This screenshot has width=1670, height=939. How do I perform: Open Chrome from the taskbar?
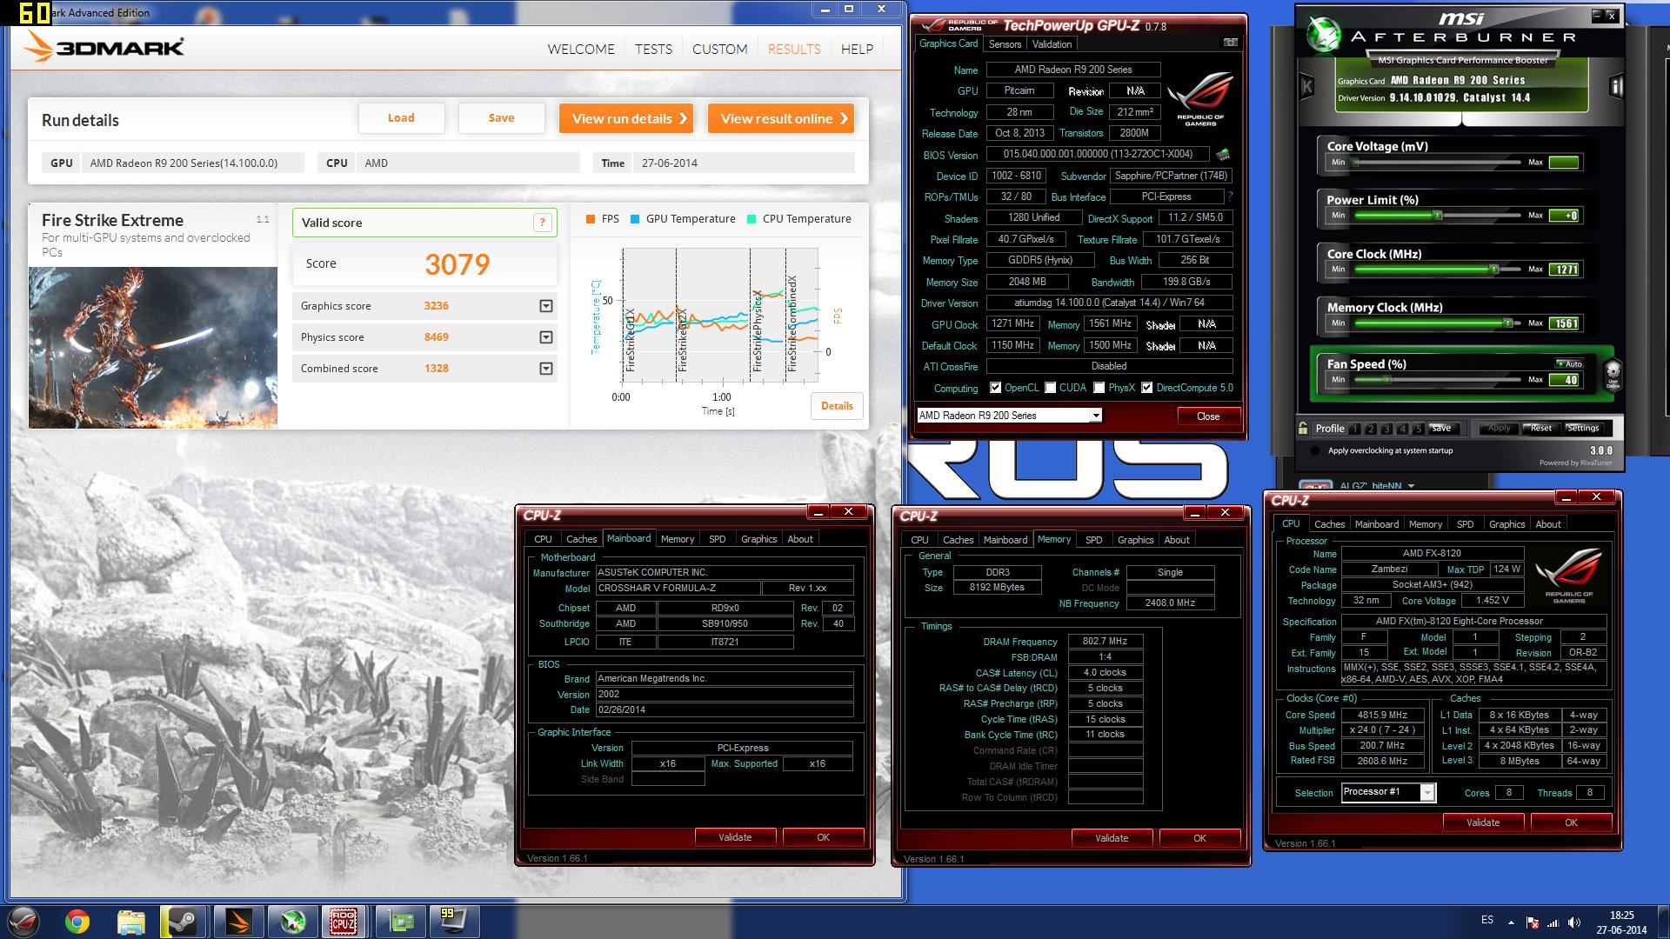(x=77, y=922)
